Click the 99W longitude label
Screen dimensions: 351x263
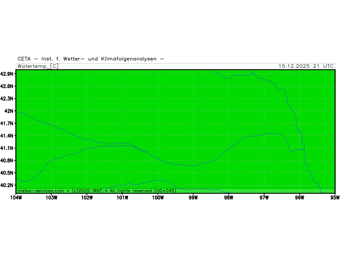click(x=193, y=197)
